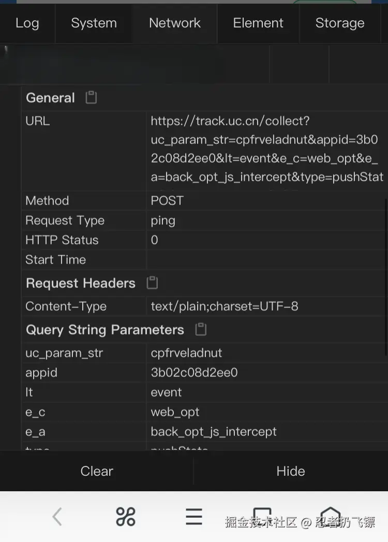Image resolution: width=388 pixels, height=542 pixels.
Task: Switch to the Log tab
Action: (x=27, y=23)
